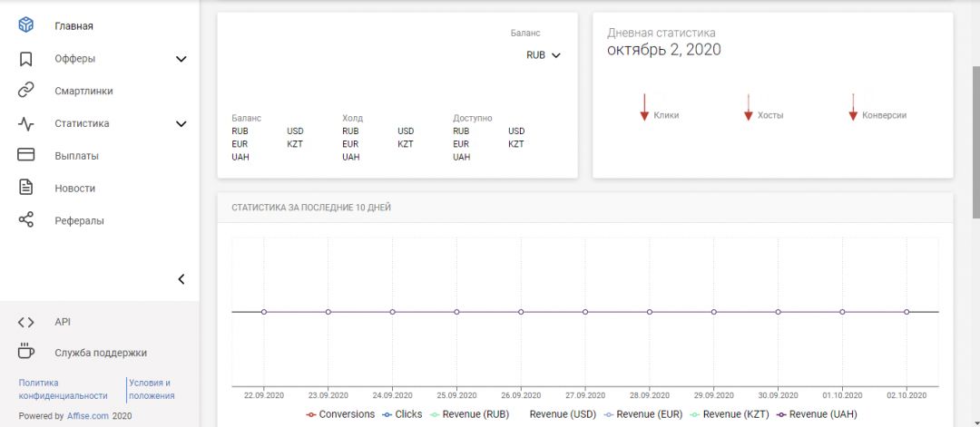Click the API code brackets icon
This screenshot has width=980, height=427.
pos(26,322)
